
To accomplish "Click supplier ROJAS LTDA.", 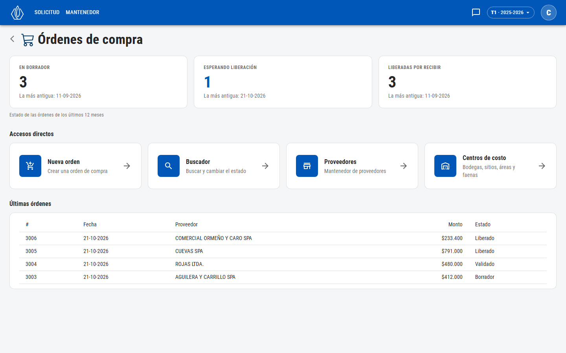I will click(x=189, y=264).
